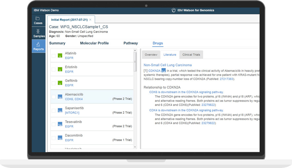This screenshot has height=168, width=292.
Task: Open the Non-Small Cell Lung Carcinoma link
Action: click(x=167, y=65)
